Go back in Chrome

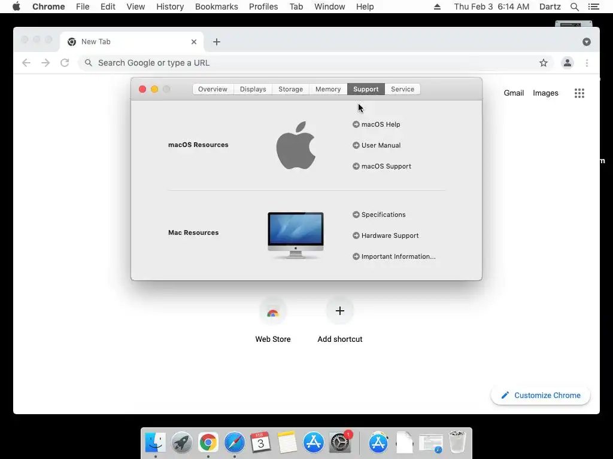point(26,63)
